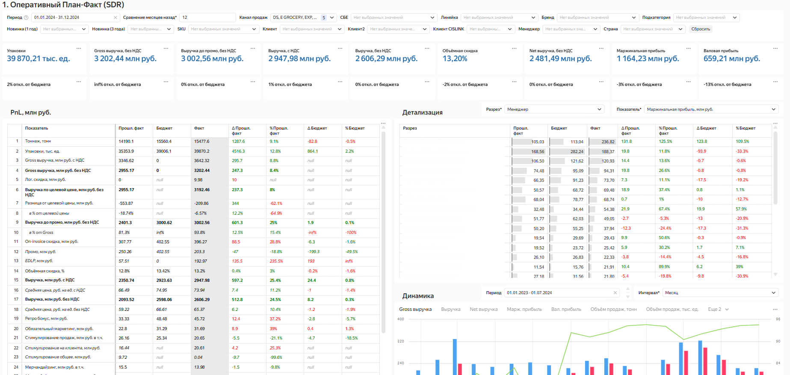The height and width of the screenshot is (375, 790).
Task: Select the 'On-invoice скидка, млн руб.' row label
Action: pos(52,242)
